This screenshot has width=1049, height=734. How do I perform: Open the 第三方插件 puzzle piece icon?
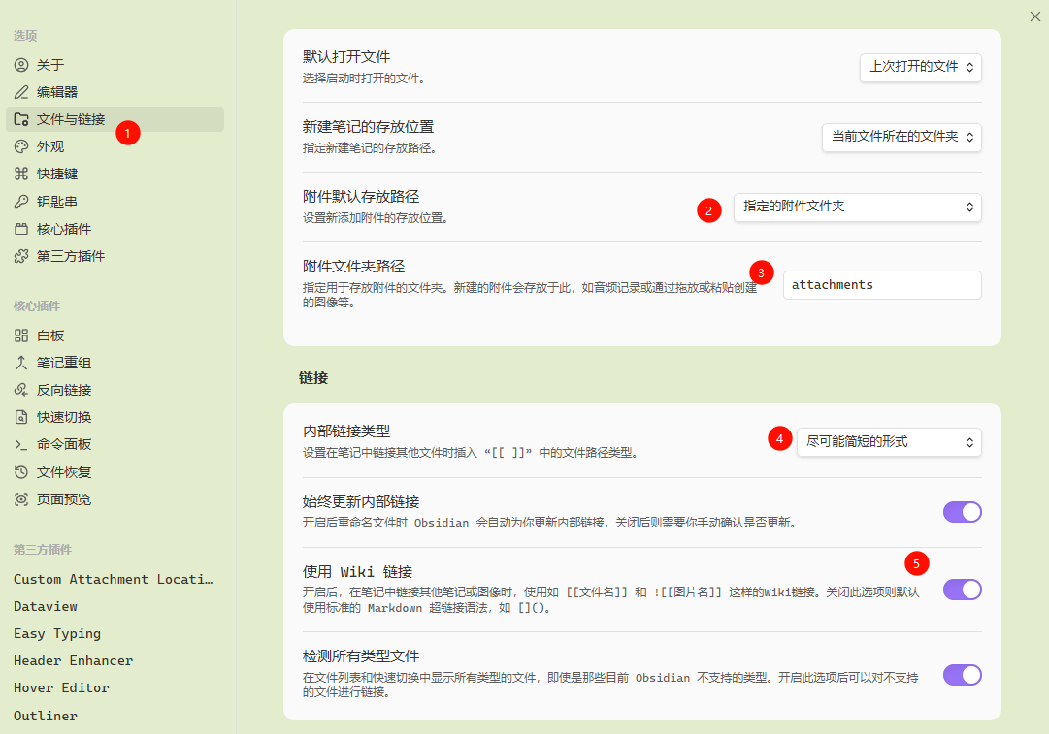[21, 256]
